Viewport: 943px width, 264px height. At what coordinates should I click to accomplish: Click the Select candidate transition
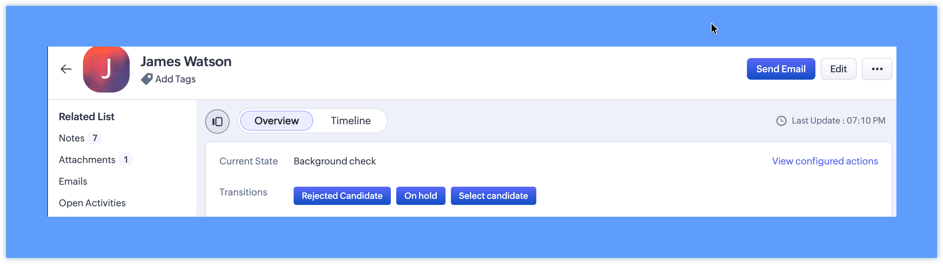click(493, 196)
